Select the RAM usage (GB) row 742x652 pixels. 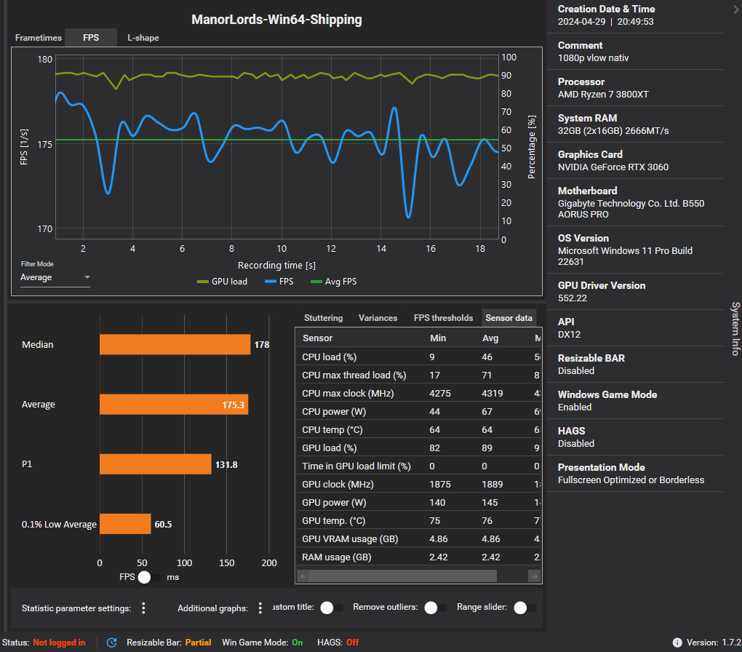(419, 557)
